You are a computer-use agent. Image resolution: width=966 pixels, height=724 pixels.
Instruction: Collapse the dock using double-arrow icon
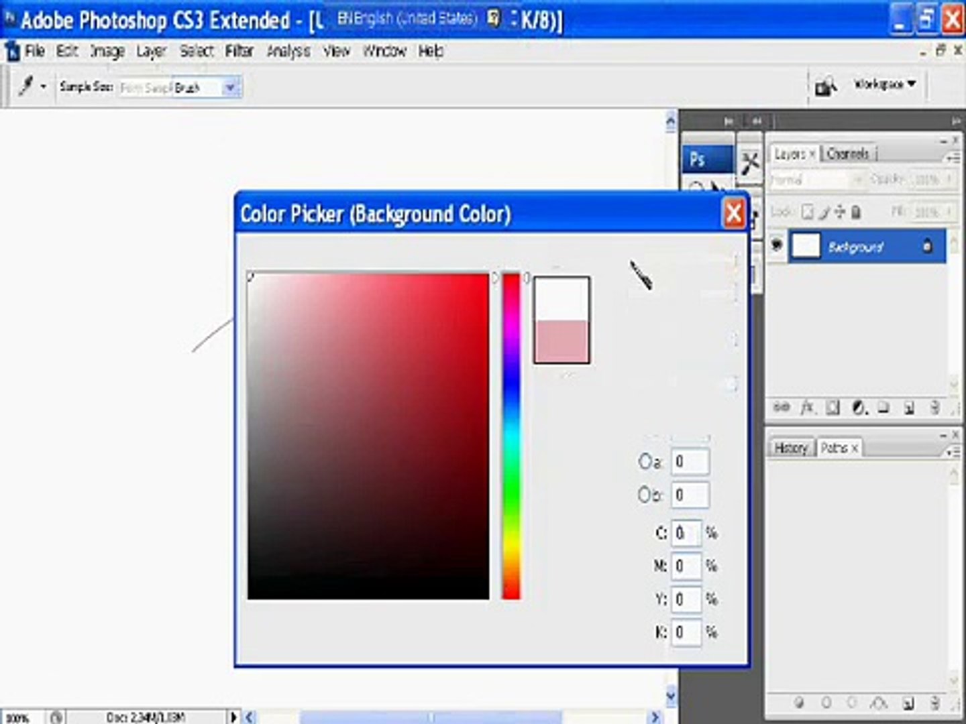[x=956, y=121]
